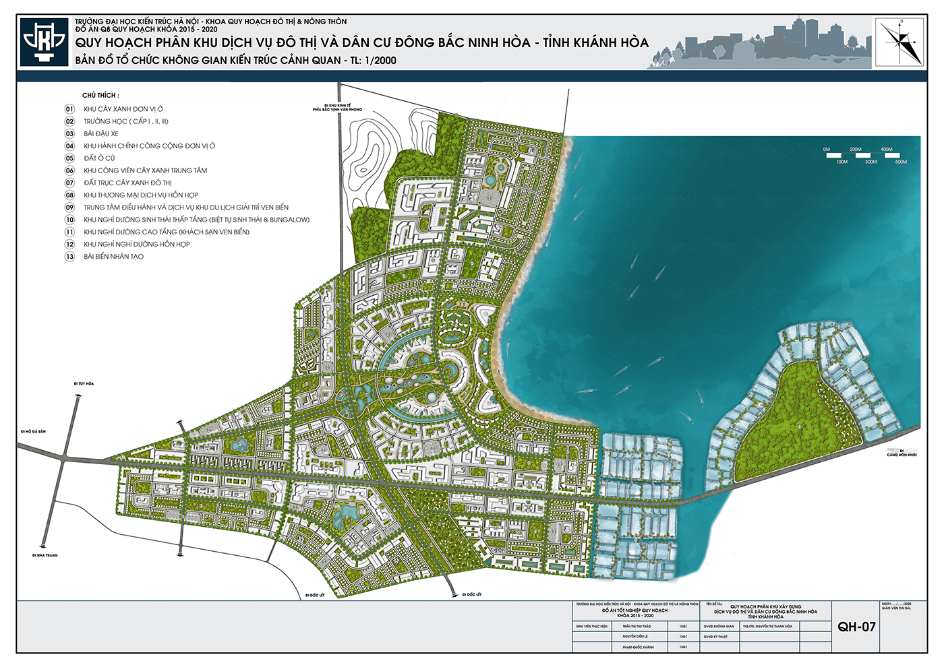Click road label 'ĐI TUY HÒA'

[84, 383]
